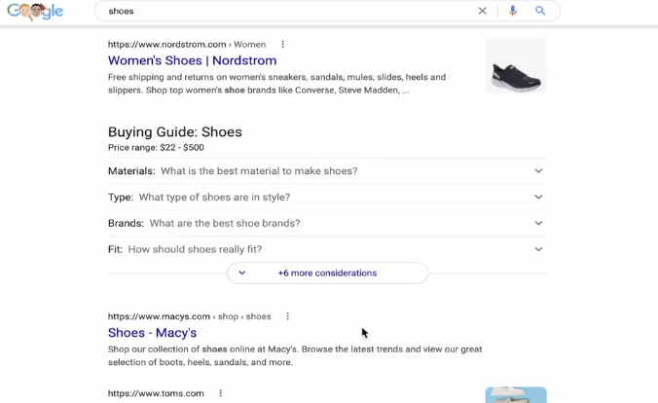The height and width of the screenshot is (403, 658).
Task: Click 'How should shoes really fit?'
Action: (x=195, y=249)
